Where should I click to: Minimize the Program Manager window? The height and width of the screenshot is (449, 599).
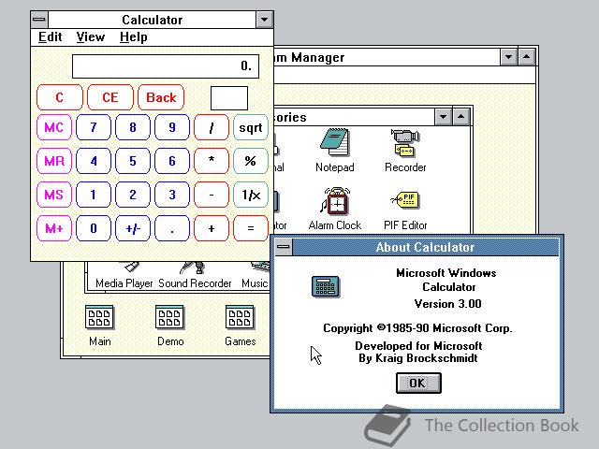click(508, 57)
